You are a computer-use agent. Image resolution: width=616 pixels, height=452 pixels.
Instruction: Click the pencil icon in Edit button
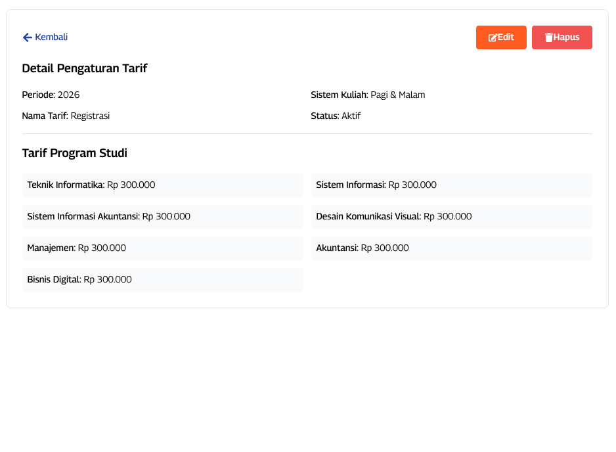tap(493, 37)
